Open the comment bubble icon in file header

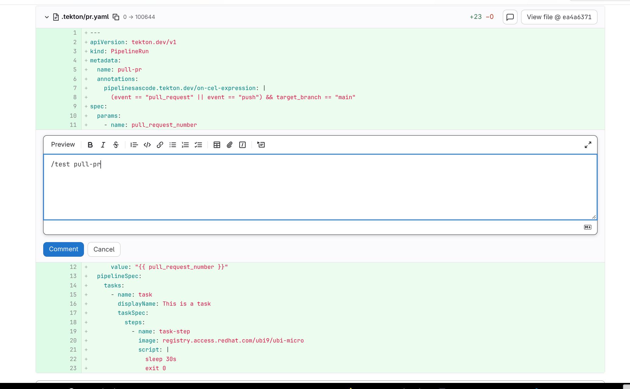(x=510, y=17)
